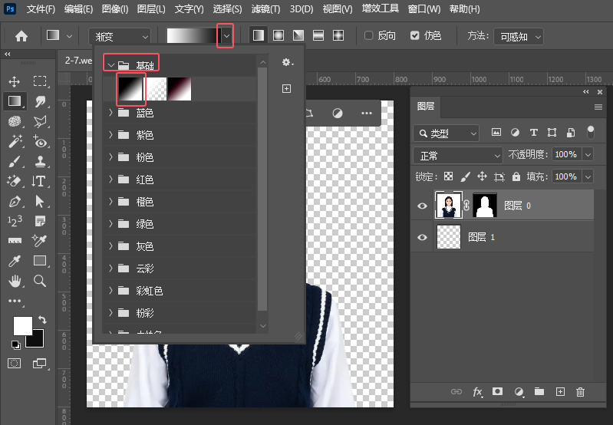The image size is (613, 425).
Task: Expand the 红色 gradient folder
Action: click(110, 180)
